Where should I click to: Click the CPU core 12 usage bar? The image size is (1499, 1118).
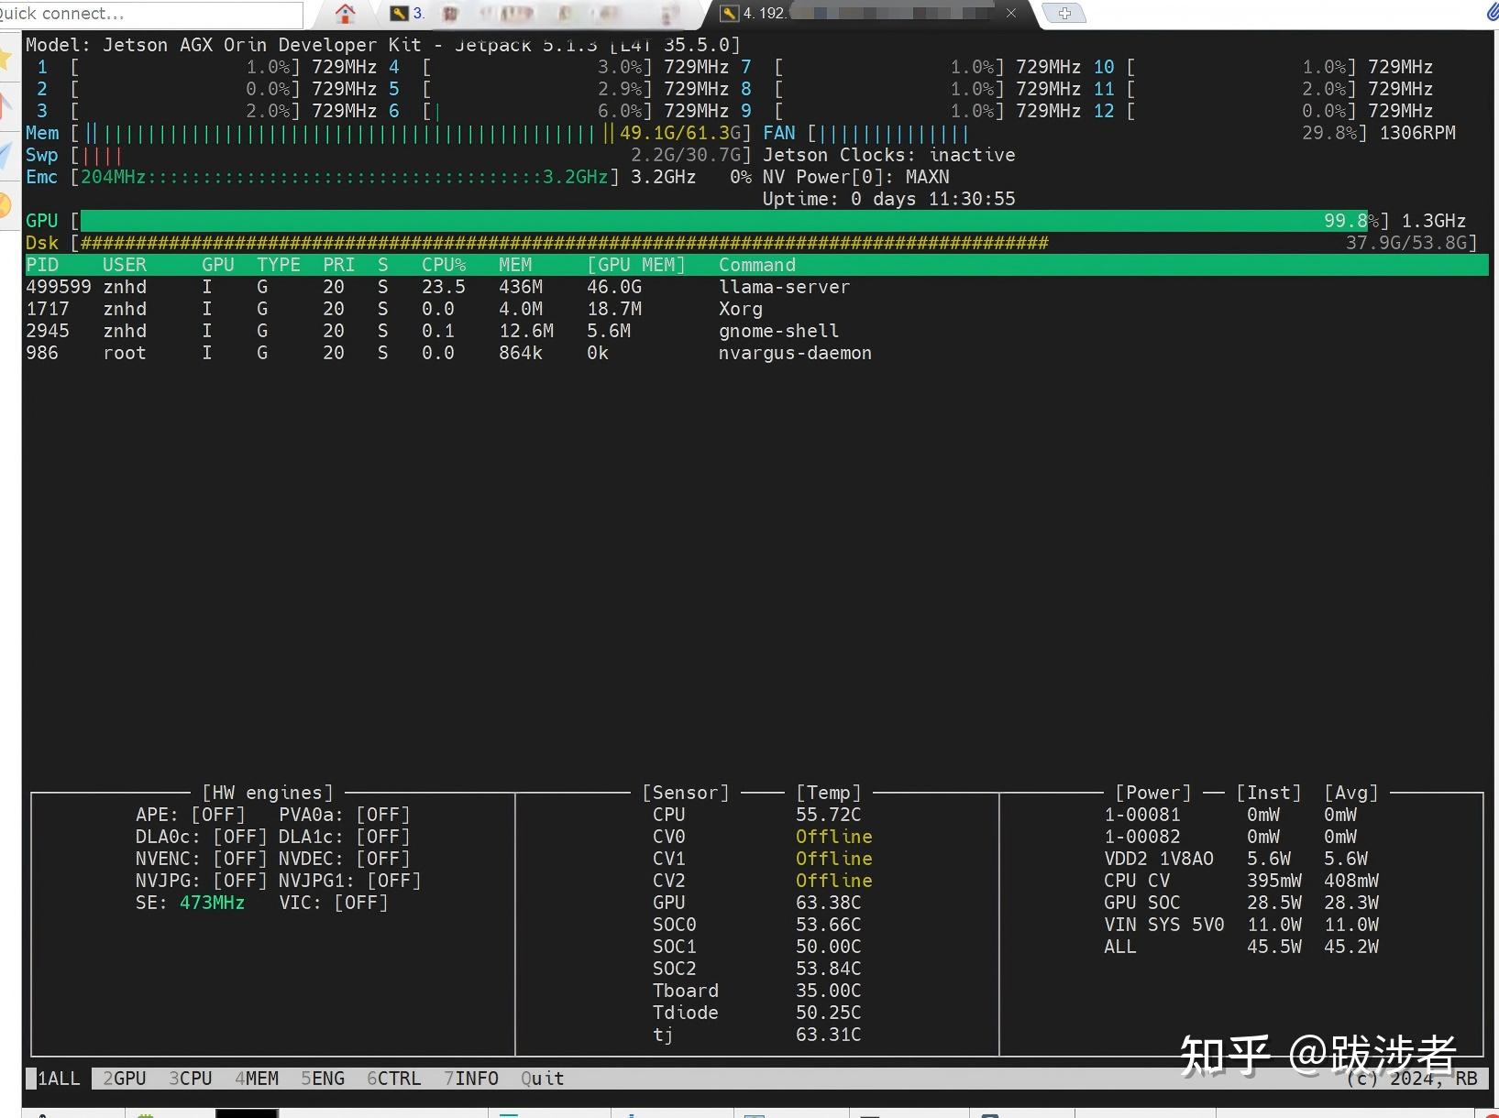[1241, 111]
